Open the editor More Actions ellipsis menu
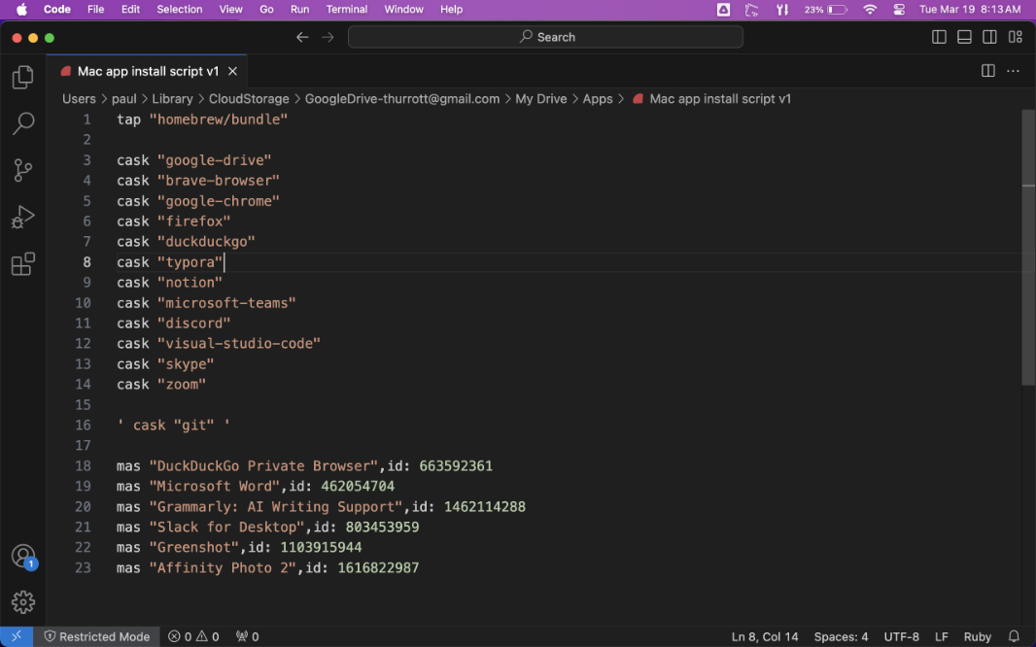The height and width of the screenshot is (647, 1036). (1014, 71)
